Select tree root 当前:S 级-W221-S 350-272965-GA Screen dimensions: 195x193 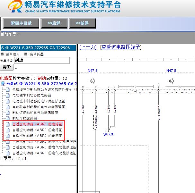pyautogui.click(x=42, y=84)
